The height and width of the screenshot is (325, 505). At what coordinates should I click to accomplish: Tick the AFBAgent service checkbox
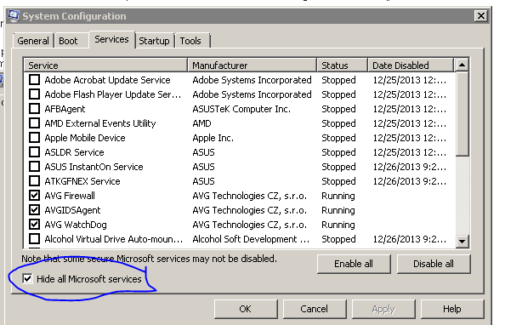pos(35,109)
